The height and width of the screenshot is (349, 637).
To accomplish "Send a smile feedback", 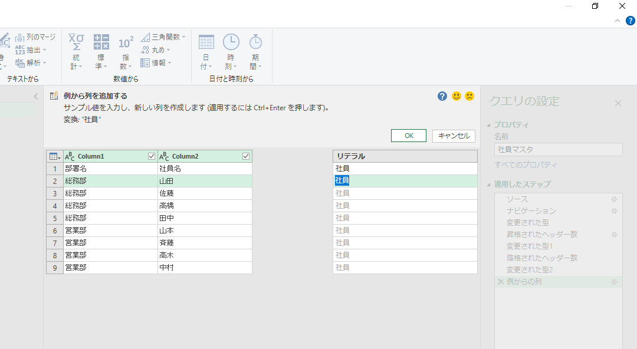I will point(456,96).
